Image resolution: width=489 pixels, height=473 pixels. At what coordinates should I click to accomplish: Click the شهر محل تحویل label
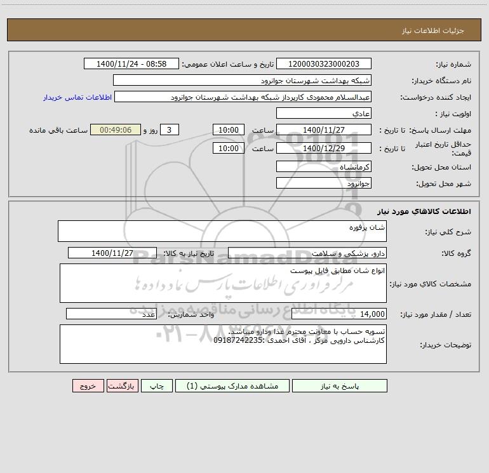444,184
